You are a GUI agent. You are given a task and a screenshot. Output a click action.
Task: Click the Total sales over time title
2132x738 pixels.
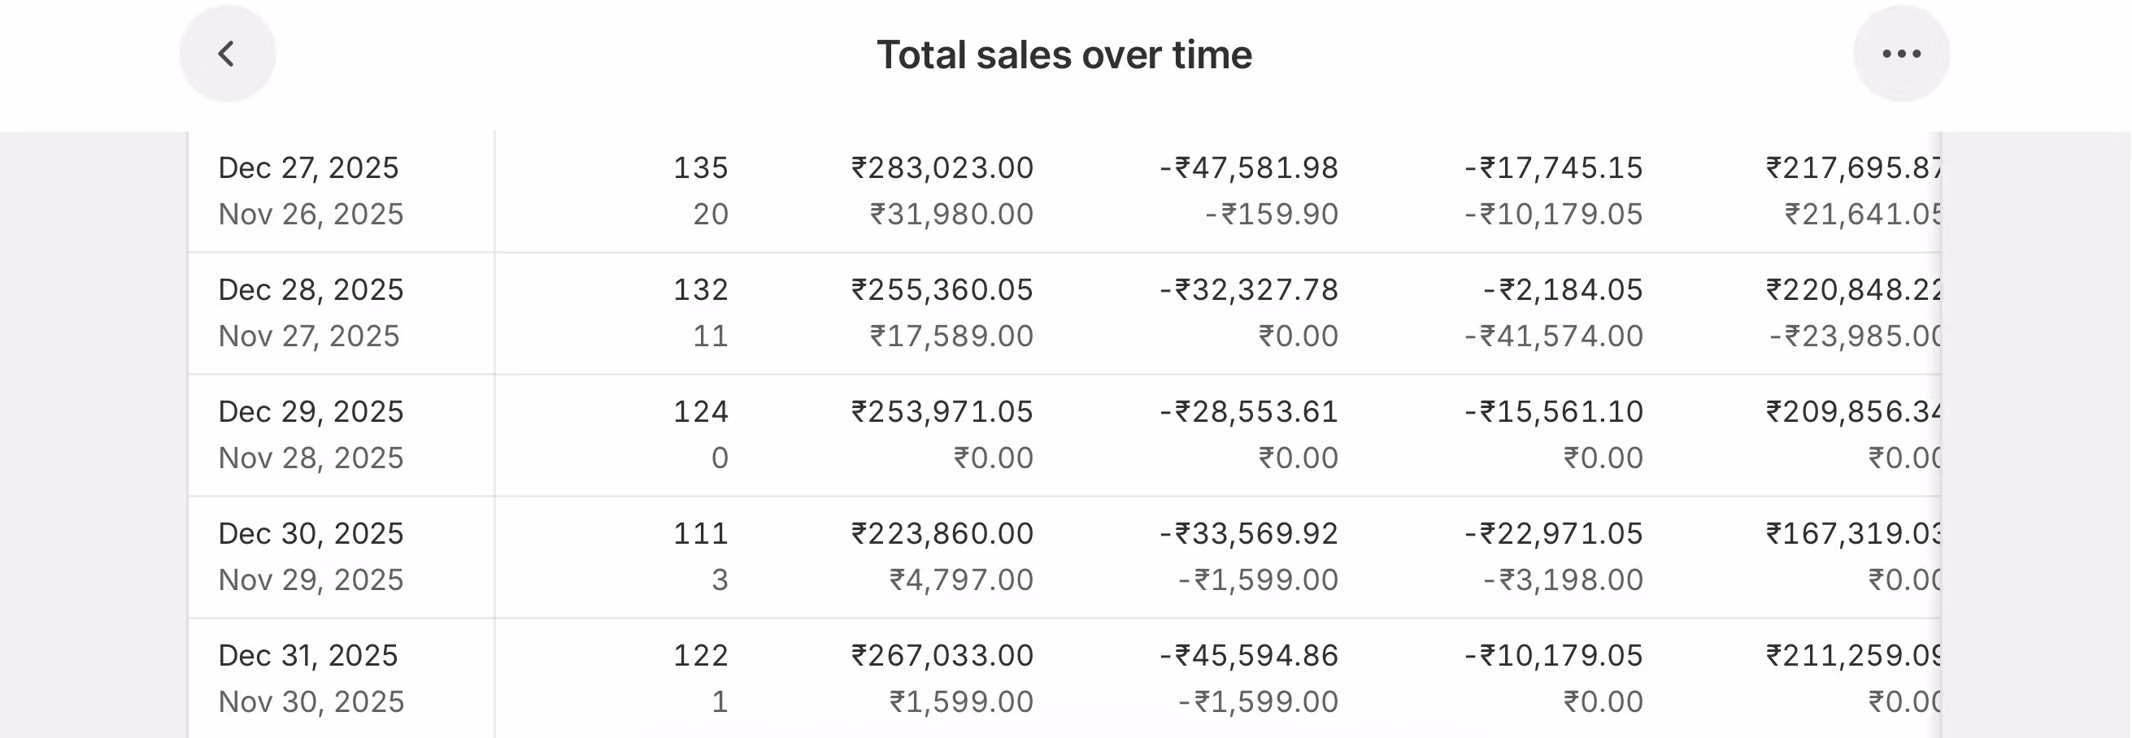point(1064,55)
